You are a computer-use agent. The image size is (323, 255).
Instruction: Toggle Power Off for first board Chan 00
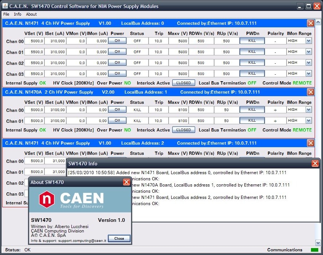click(x=117, y=41)
